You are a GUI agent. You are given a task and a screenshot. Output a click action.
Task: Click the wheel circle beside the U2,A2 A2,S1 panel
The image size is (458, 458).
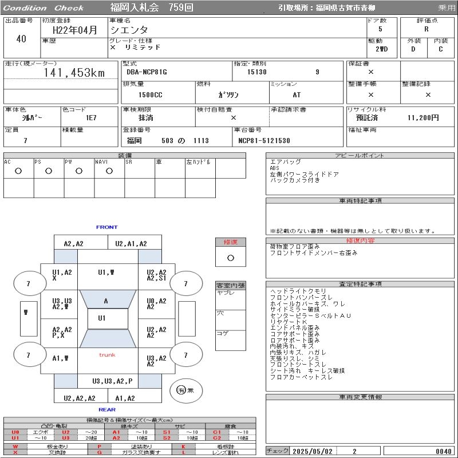pyautogui.click(x=185, y=283)
